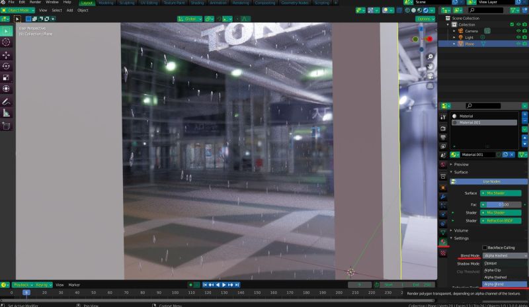Select the Cursor tool in toolbar

pyautogui.click(x=6, y=42)
